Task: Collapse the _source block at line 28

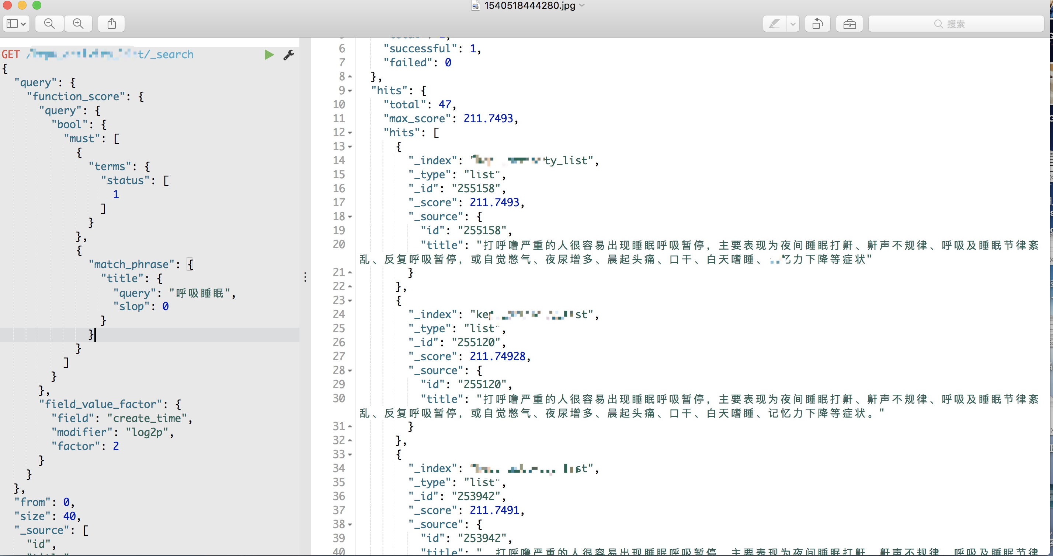Action: tap(350, 370)
